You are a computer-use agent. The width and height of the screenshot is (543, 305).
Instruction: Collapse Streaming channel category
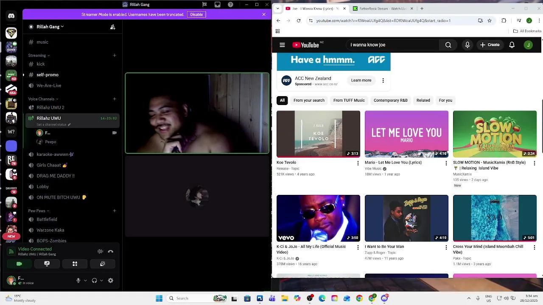pyautogui.click(x=39, y=55)
